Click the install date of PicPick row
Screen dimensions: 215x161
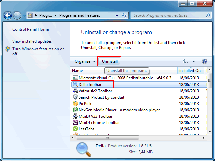tap(189, 104)
